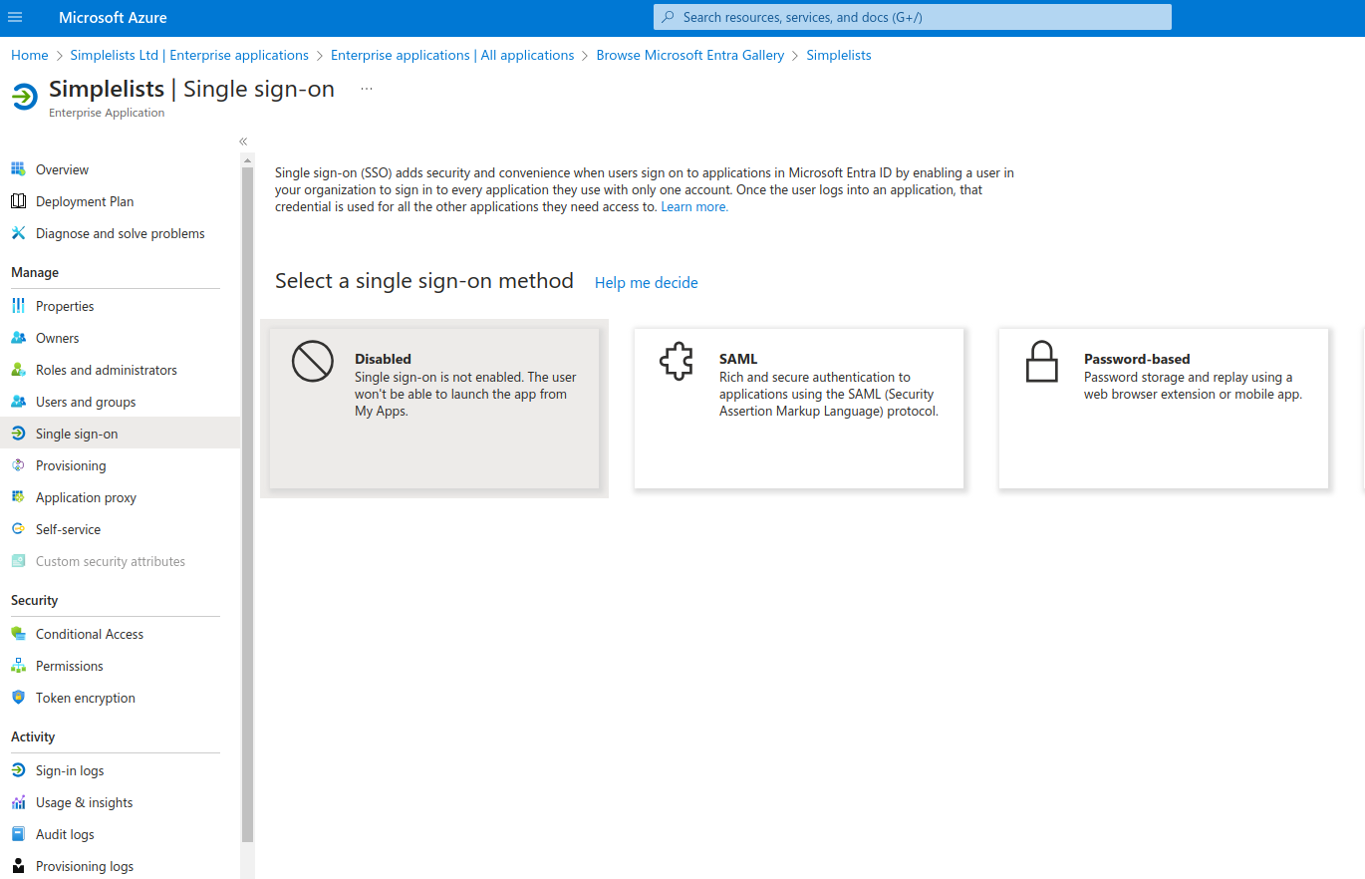Click the SAML puzzle piece icon
Screen dimensions: 1365x879
[x=677, y=362]
